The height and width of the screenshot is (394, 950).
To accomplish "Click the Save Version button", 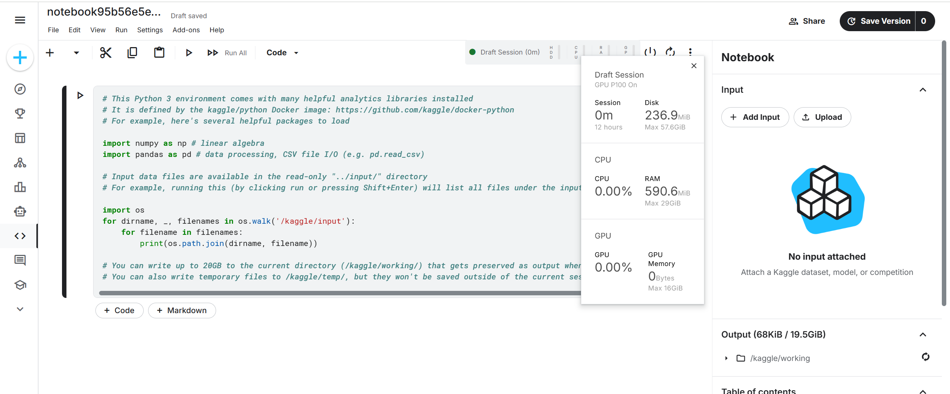I will (878, 21).
